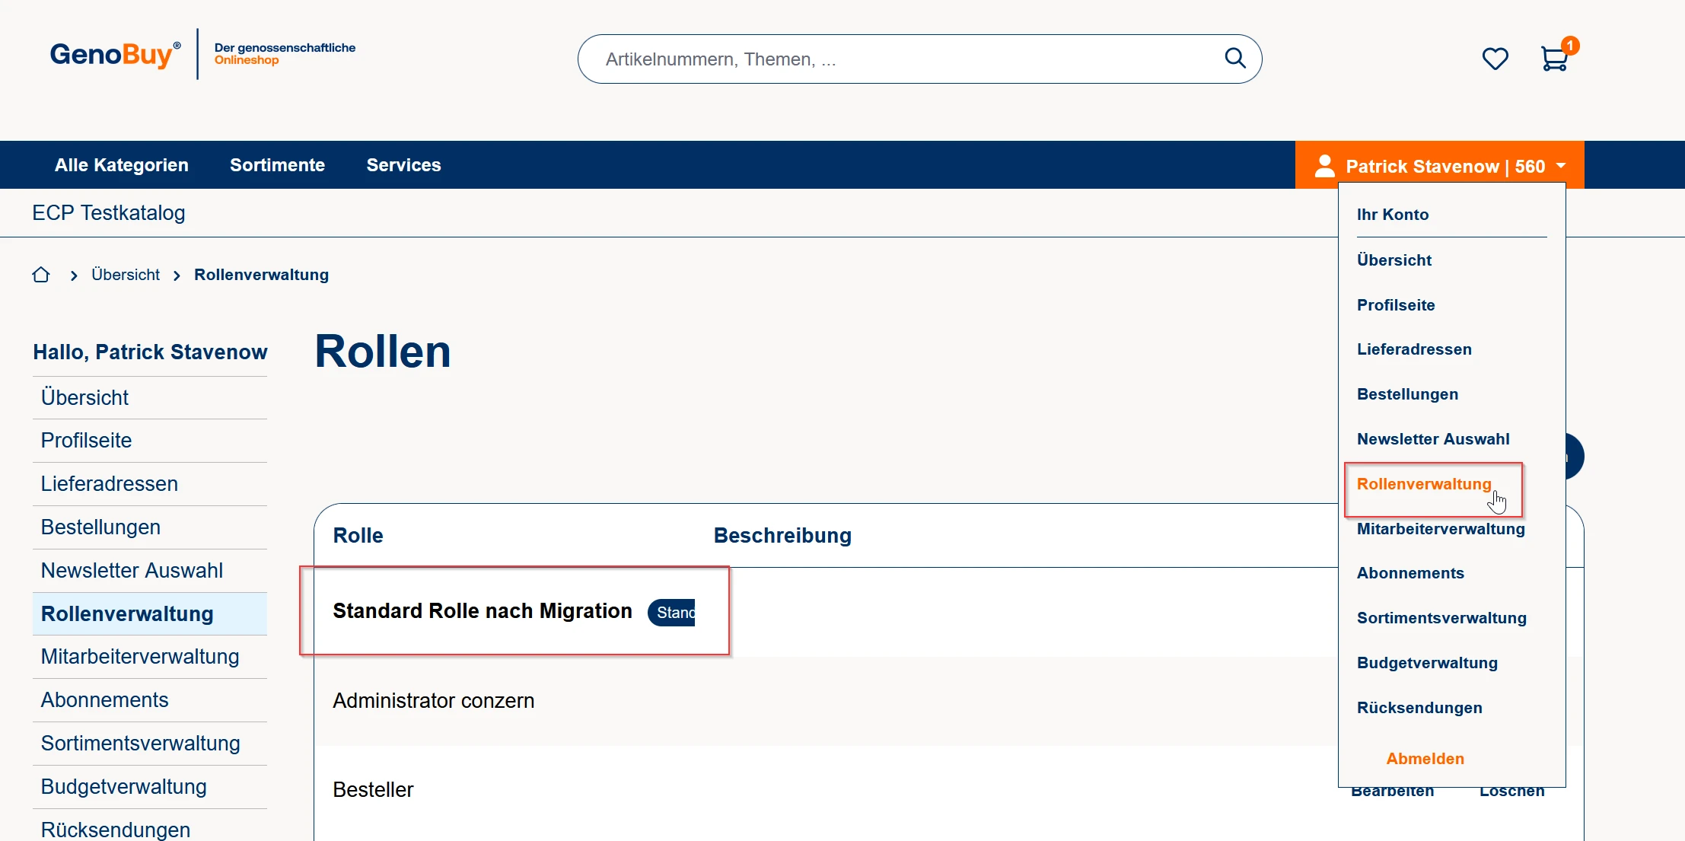1685x841 pixels.
Task: Choose Mitarbeiterverwaltung in the dropdown menu
Action: [1440, 529]
